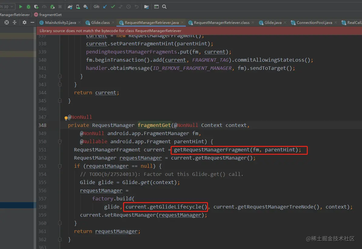Collapse all in the project panel
The width and height of the screenshot is (362, 249).
click(15, 22)
